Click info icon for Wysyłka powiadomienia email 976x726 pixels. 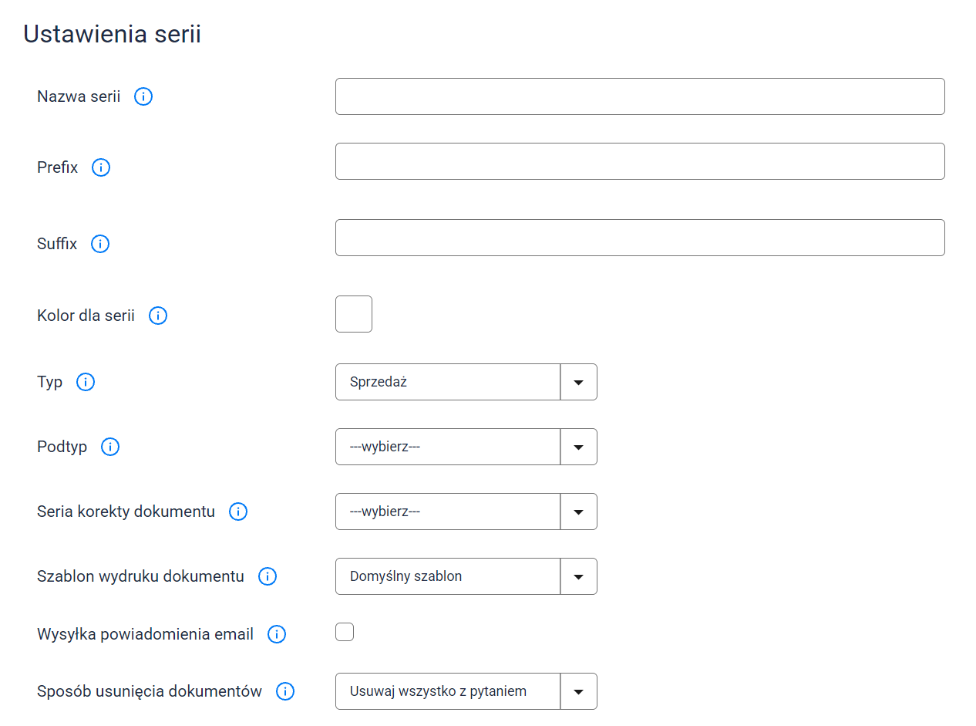(x=277, y=634)
